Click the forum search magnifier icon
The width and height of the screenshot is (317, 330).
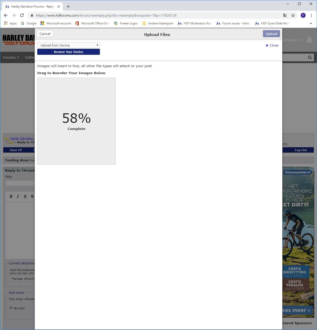pos(310,58)
